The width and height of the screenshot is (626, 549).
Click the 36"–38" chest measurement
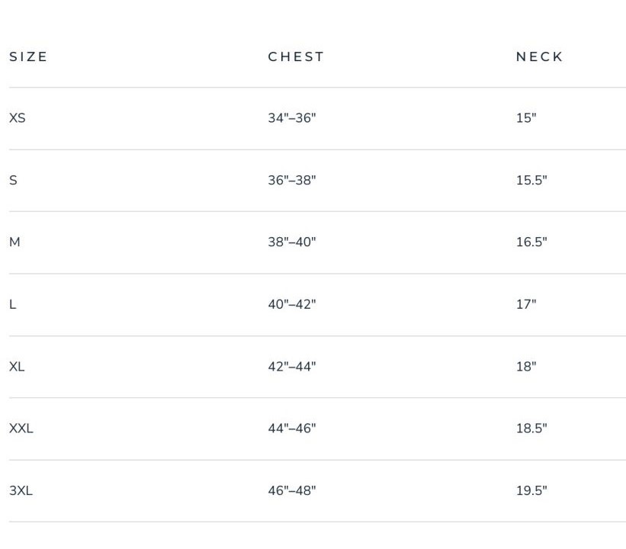click(x=291, y=181)
